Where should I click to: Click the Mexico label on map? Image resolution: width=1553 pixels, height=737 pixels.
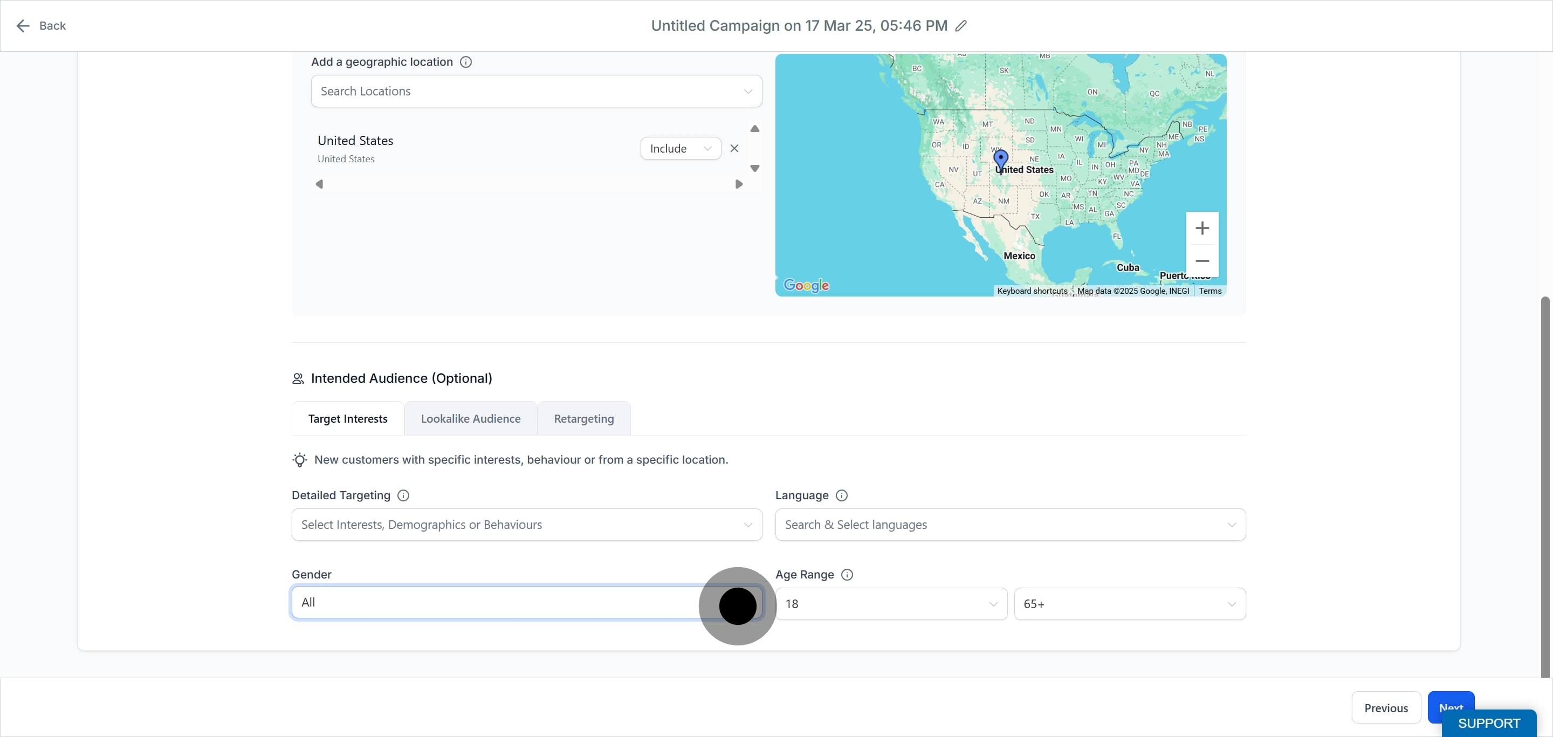(x=1019, y=256)
